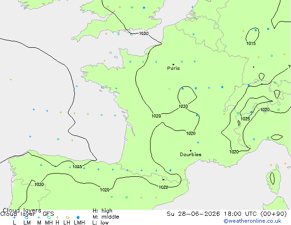Click the Dourbies city dot marker
The width and height of the screenshot is (291, 225).
(x=190, y=151)
